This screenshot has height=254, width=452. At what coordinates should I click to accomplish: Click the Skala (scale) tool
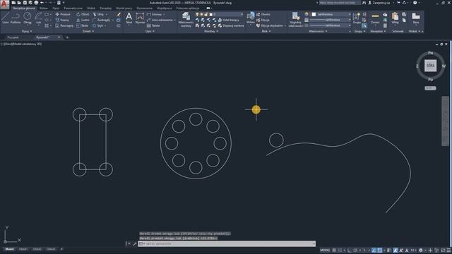pyautogui.click(x=82, y=25)
